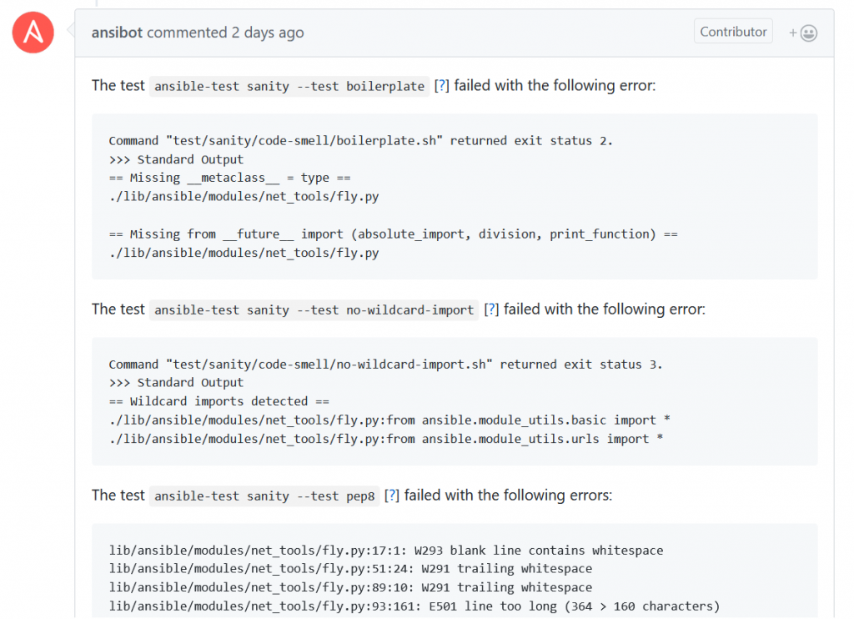Click the W293 blank line contains whitespace error
Viewport: 854px width, 619px height.
[x=386, y=551]
